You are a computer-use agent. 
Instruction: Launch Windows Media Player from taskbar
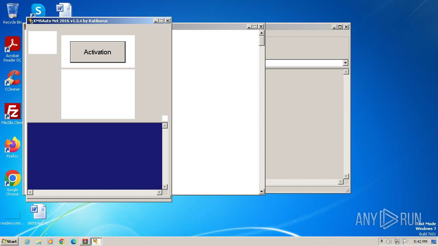50,242
